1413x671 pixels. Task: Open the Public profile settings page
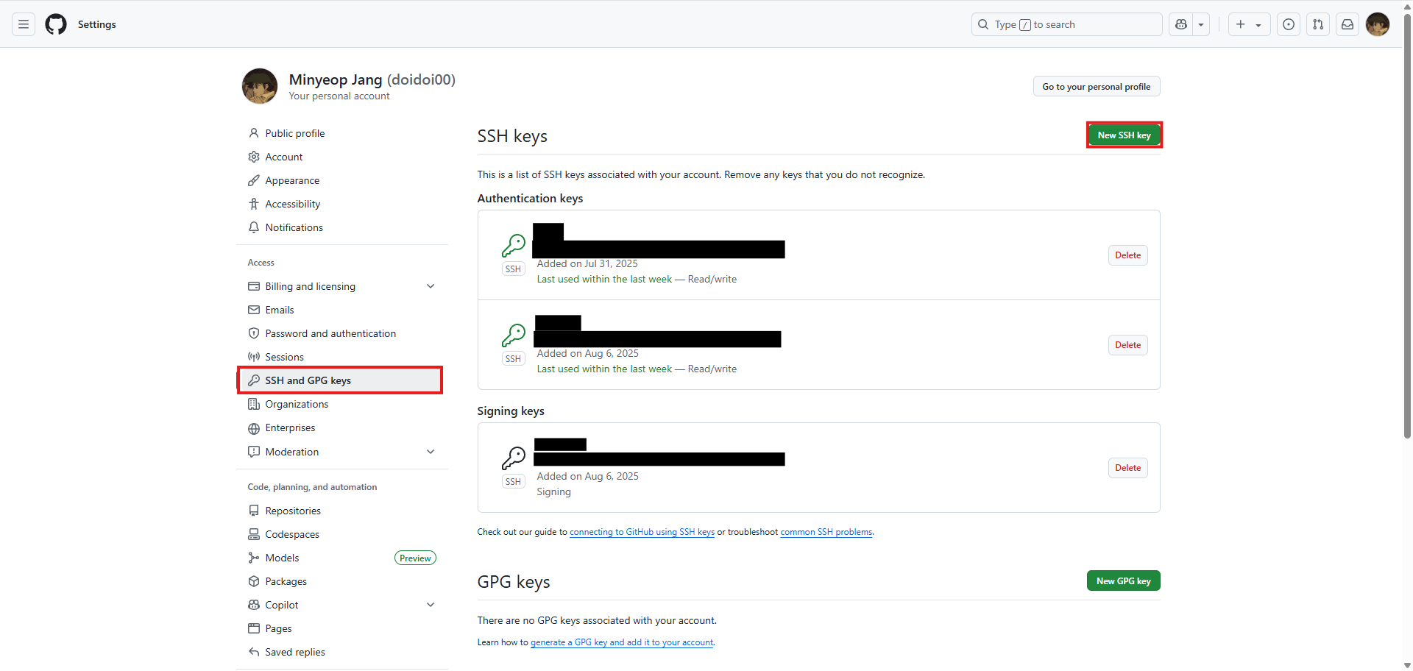[294, 133]
